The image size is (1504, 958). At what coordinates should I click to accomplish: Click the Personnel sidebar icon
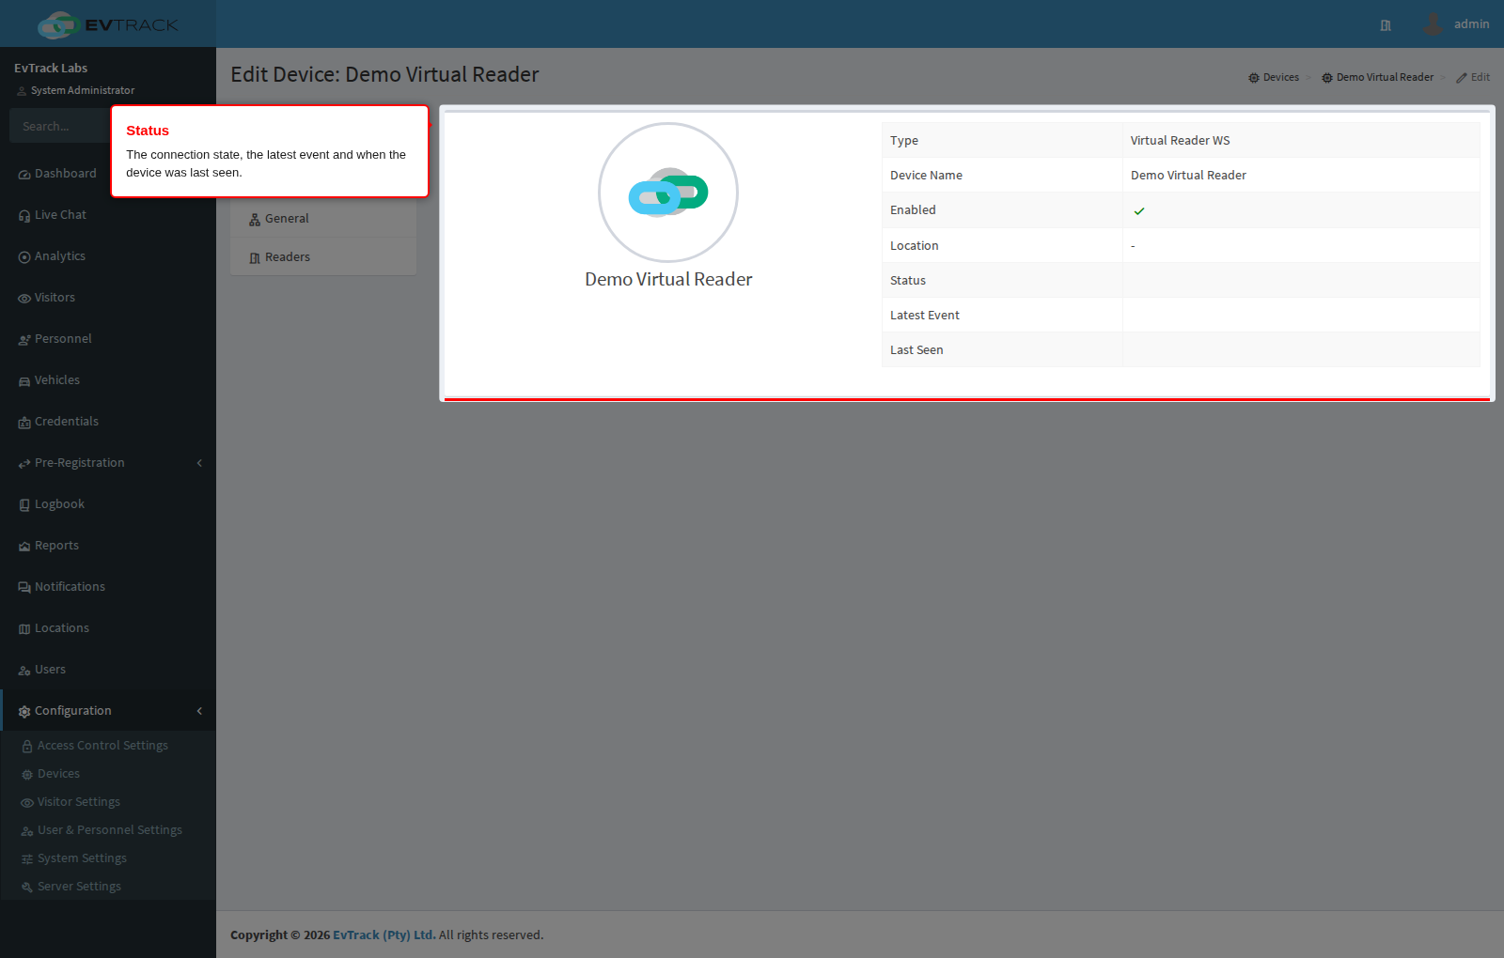[24, 340]
